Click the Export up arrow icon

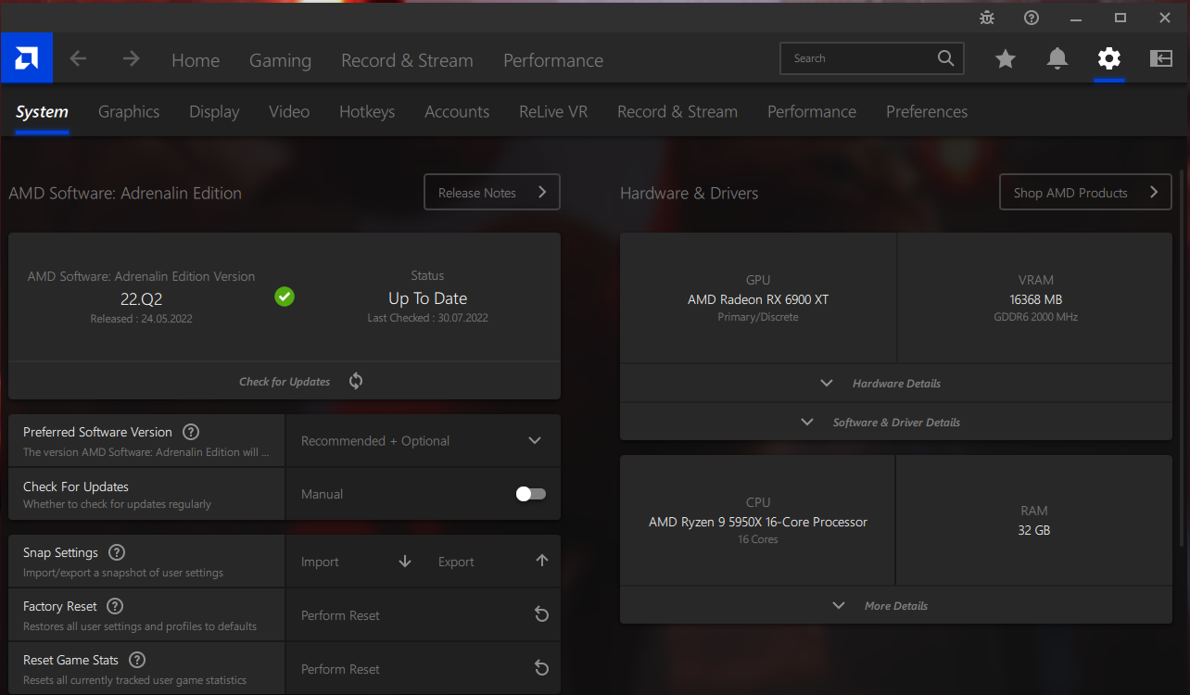pyautogui.click(x=542, y=561)
